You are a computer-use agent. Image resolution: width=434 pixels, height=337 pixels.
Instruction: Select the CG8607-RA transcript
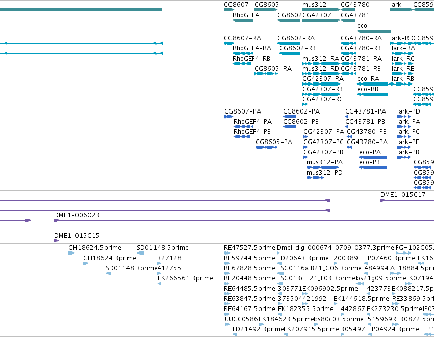229,43
